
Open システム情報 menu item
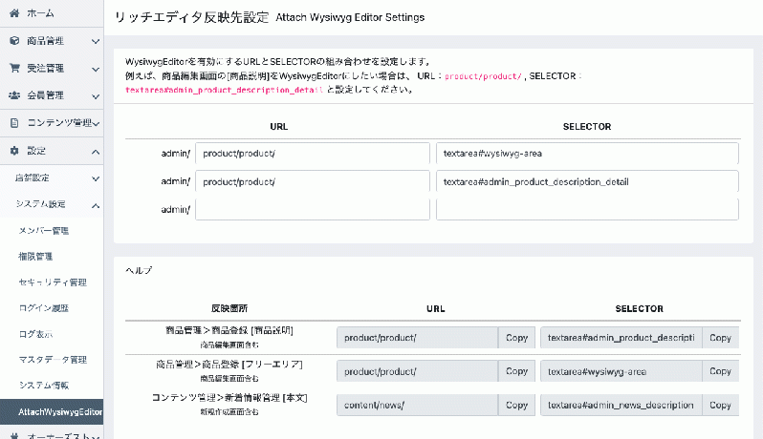click(43, 386)
